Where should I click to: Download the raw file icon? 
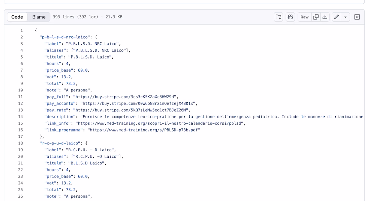(325, 17)
